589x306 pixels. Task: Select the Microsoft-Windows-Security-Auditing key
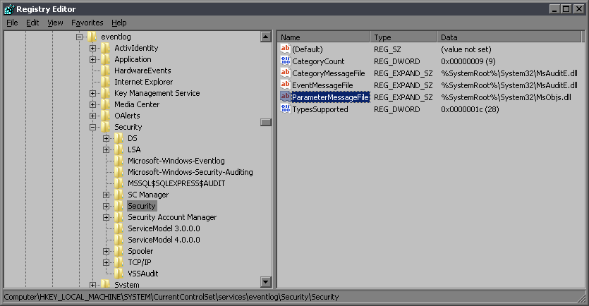[190, 172]
